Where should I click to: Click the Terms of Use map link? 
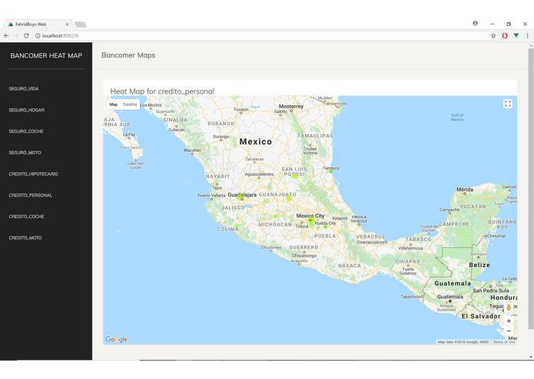coord(504,342)
